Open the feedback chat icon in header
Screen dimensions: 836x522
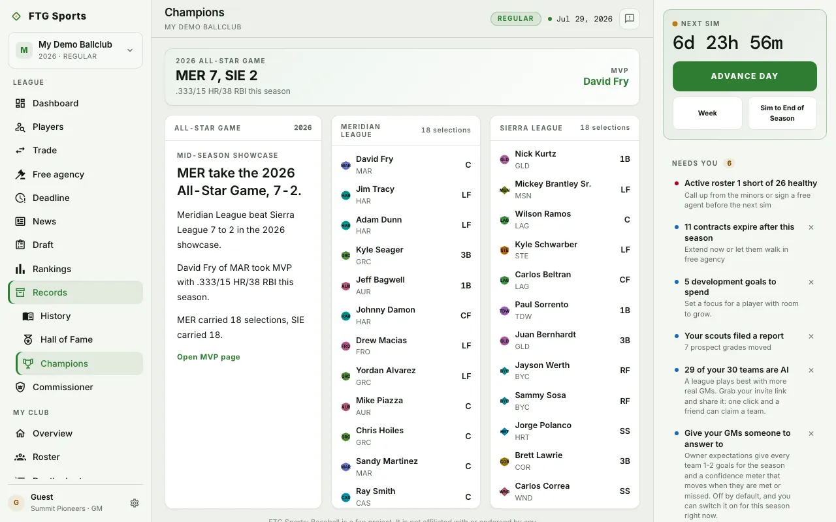(x=630, y=19)
